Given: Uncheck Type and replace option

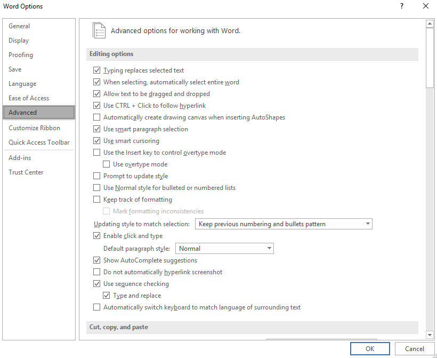Looking at the screenshot, I should click(x=106, y=296).
